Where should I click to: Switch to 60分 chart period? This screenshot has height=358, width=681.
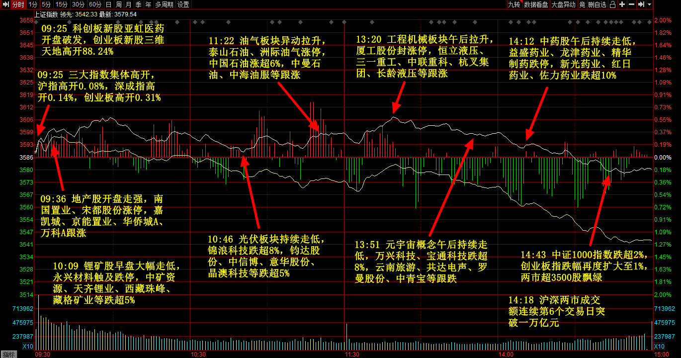(95, 4)
